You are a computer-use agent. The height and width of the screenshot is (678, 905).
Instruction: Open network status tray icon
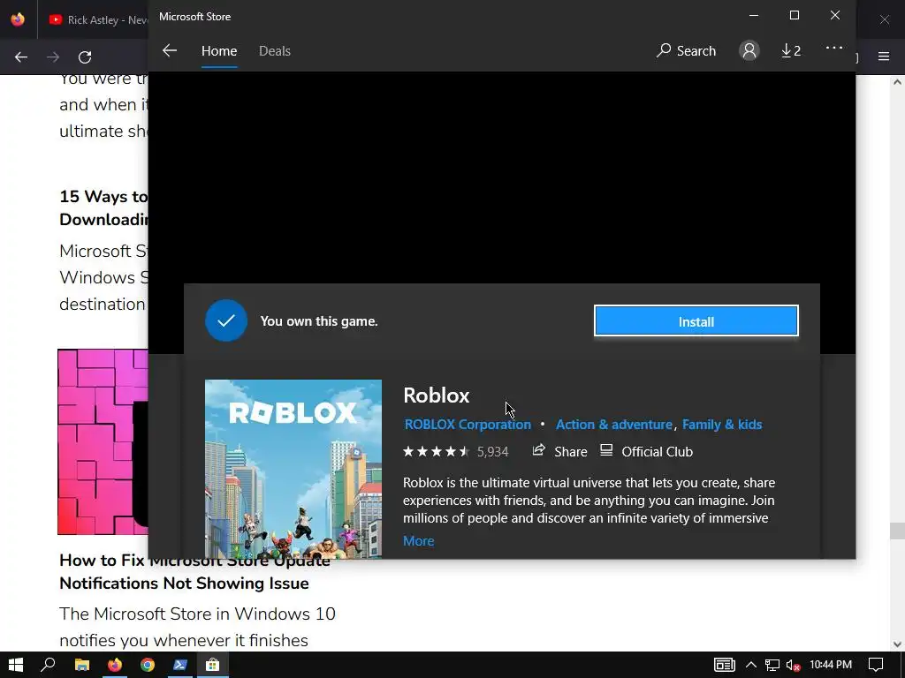pyautogui.click(x=772, y=665)
